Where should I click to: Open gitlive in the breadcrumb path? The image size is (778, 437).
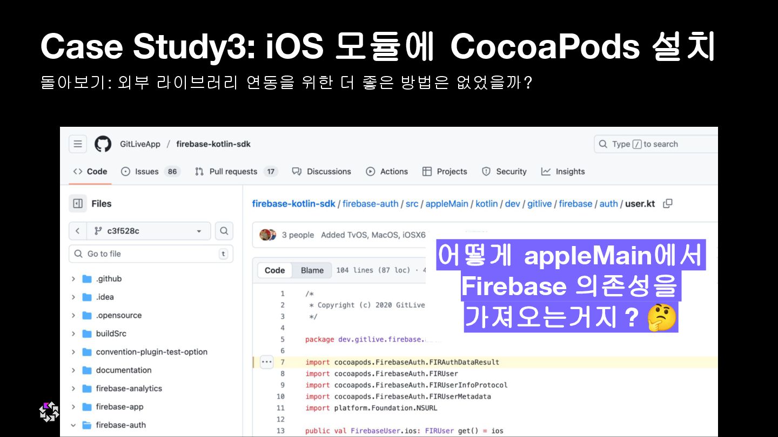[540, 203]
